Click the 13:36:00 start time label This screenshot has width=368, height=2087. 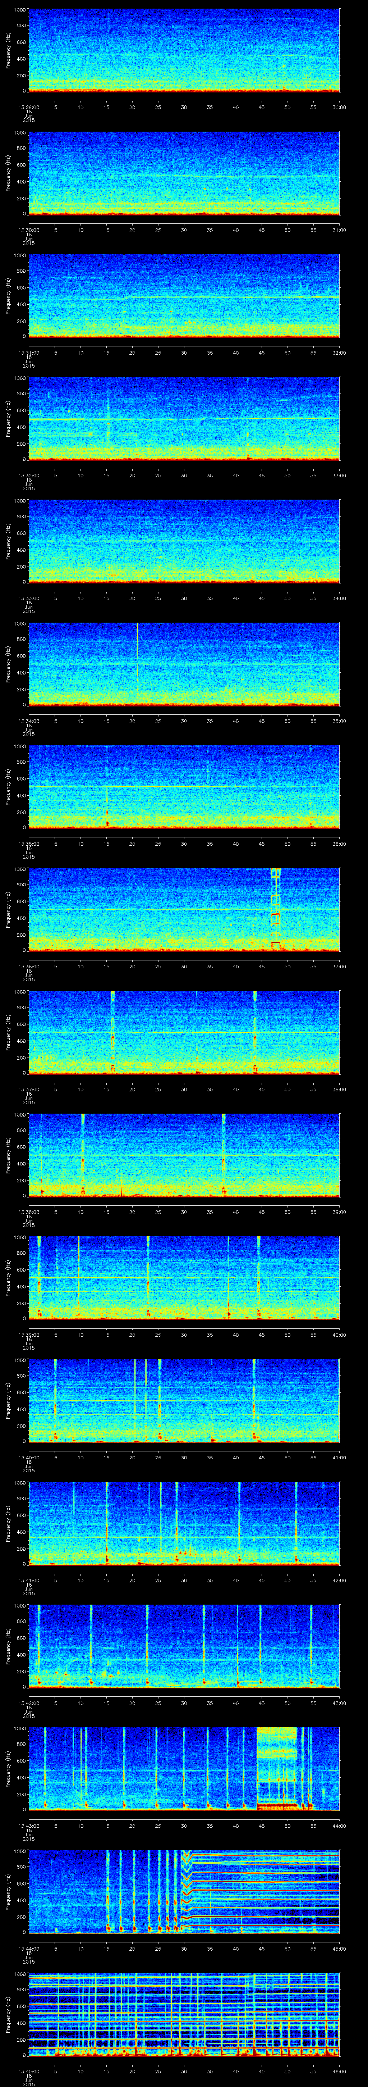pos(28,966)
